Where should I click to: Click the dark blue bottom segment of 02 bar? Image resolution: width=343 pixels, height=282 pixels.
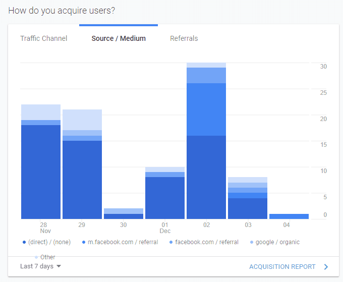206,177
